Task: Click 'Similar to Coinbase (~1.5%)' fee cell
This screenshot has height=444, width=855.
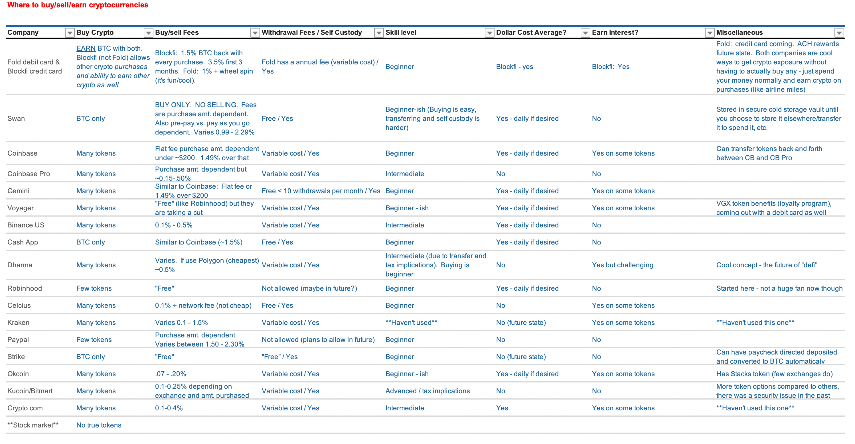Action: (198, 243)
